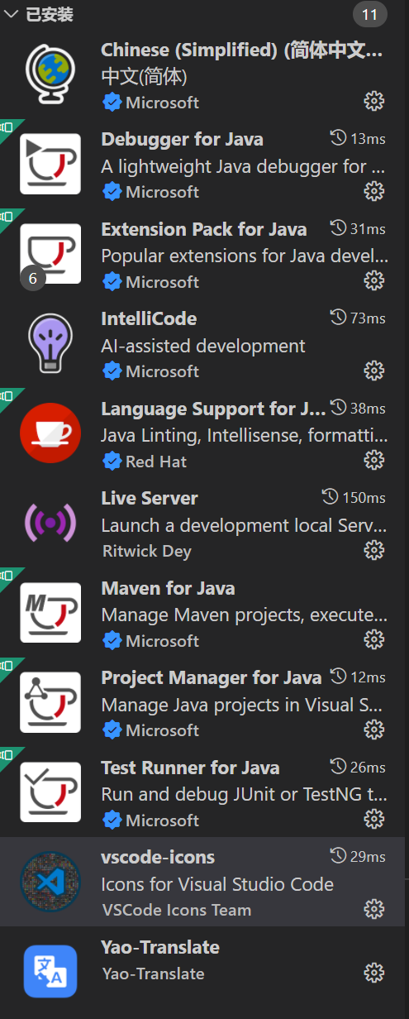Click IntelliCode 73ms activation time

tap(357, 318)
